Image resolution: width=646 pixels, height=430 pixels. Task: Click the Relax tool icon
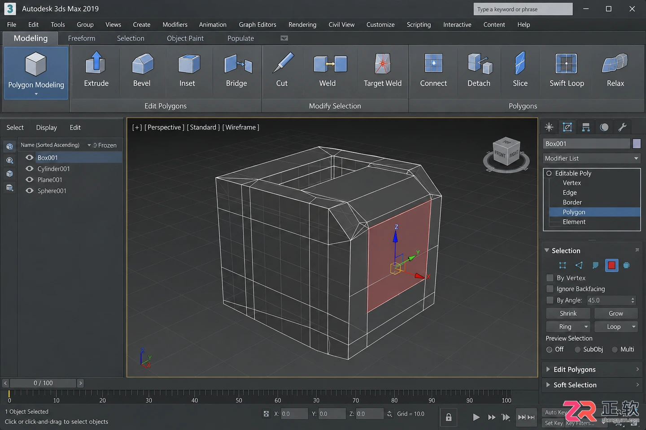coord(615,63)
